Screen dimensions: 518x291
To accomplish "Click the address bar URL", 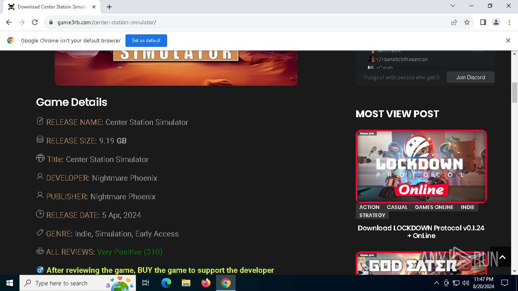I will pos(107,22).
